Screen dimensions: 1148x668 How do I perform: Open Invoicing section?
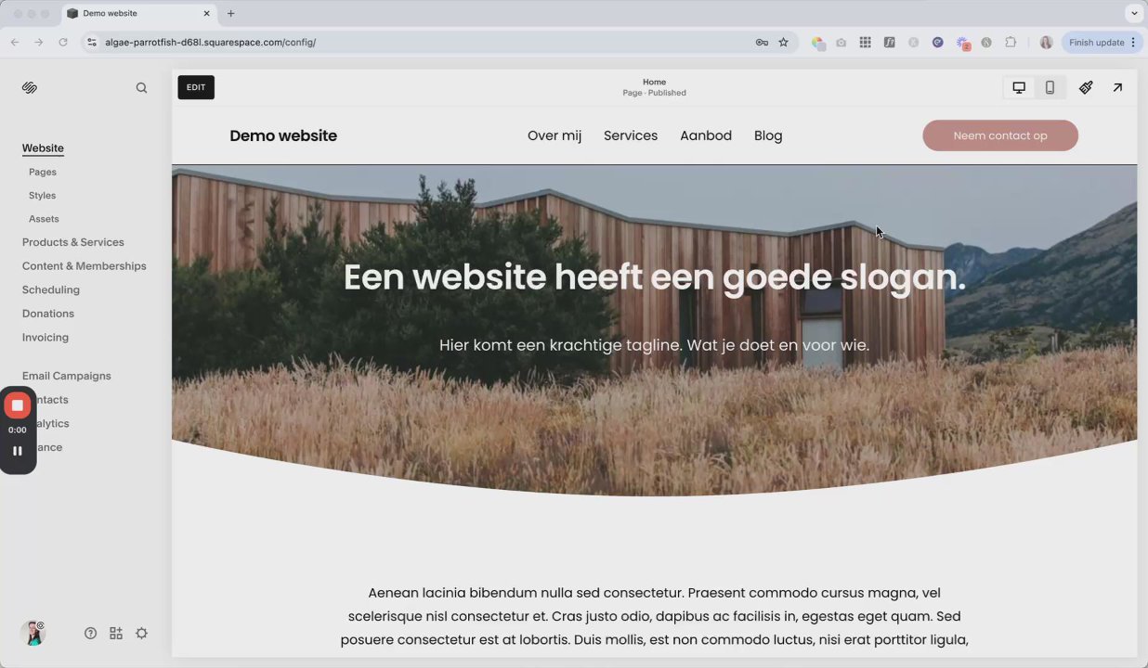[46, 338]
